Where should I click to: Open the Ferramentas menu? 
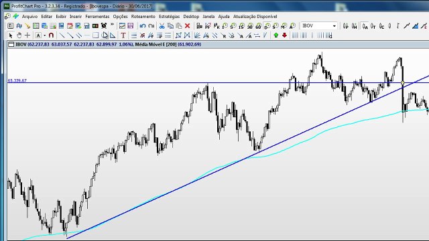pos(97,16)
